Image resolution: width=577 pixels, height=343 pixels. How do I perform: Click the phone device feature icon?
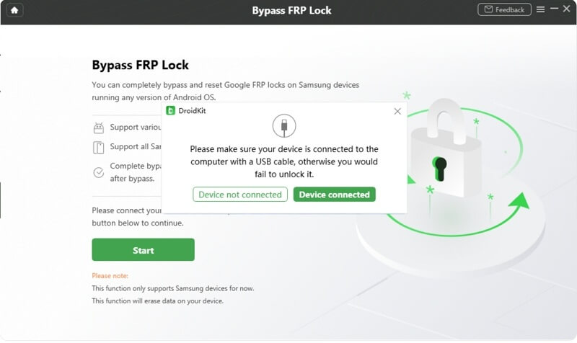click(98, 148)
